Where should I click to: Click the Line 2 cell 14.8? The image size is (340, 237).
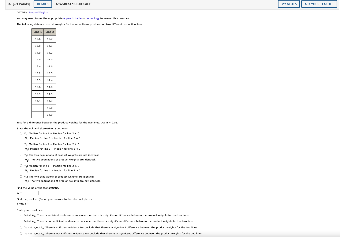coord(50,87)
